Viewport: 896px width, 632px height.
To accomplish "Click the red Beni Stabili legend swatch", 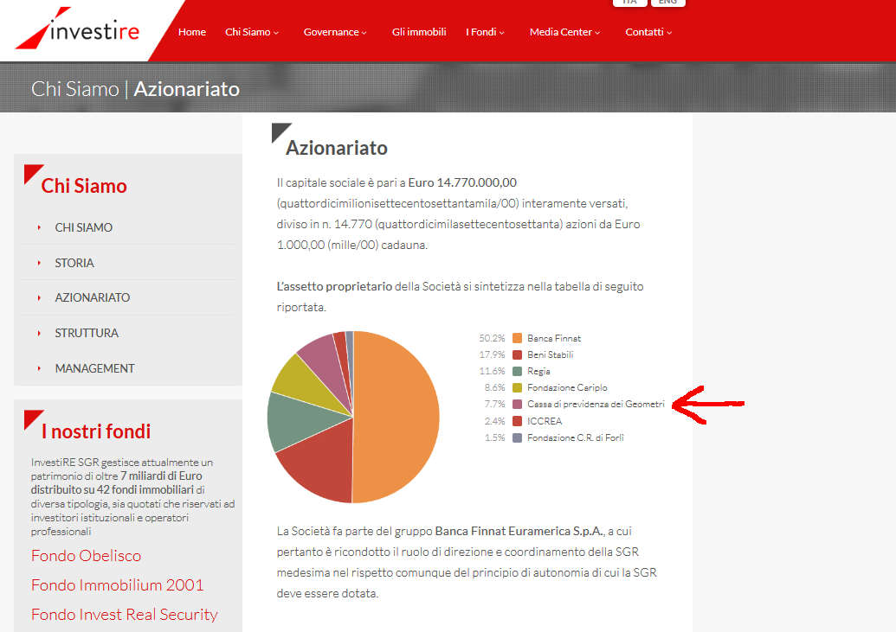I will pyautogui.click(x=517, y=354).
